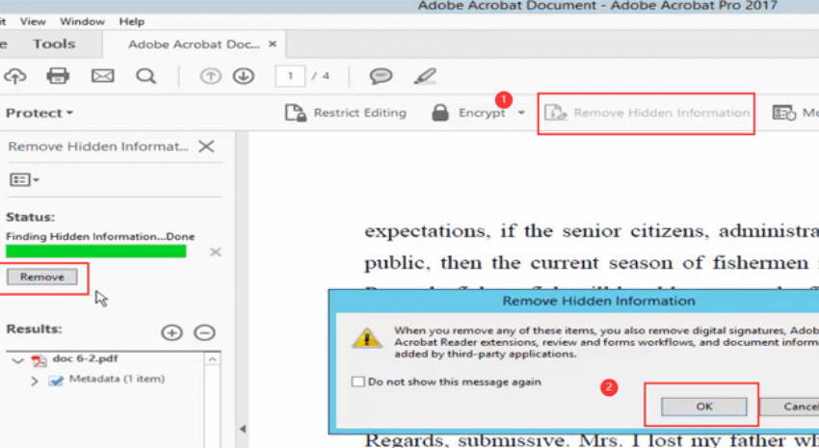This screenshot has width=819, height=448.
Task: Collapse the left pane with arrow
Action: tap(243, 429)
